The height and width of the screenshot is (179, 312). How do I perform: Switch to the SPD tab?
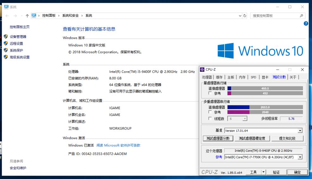click(x=253, y=77)
